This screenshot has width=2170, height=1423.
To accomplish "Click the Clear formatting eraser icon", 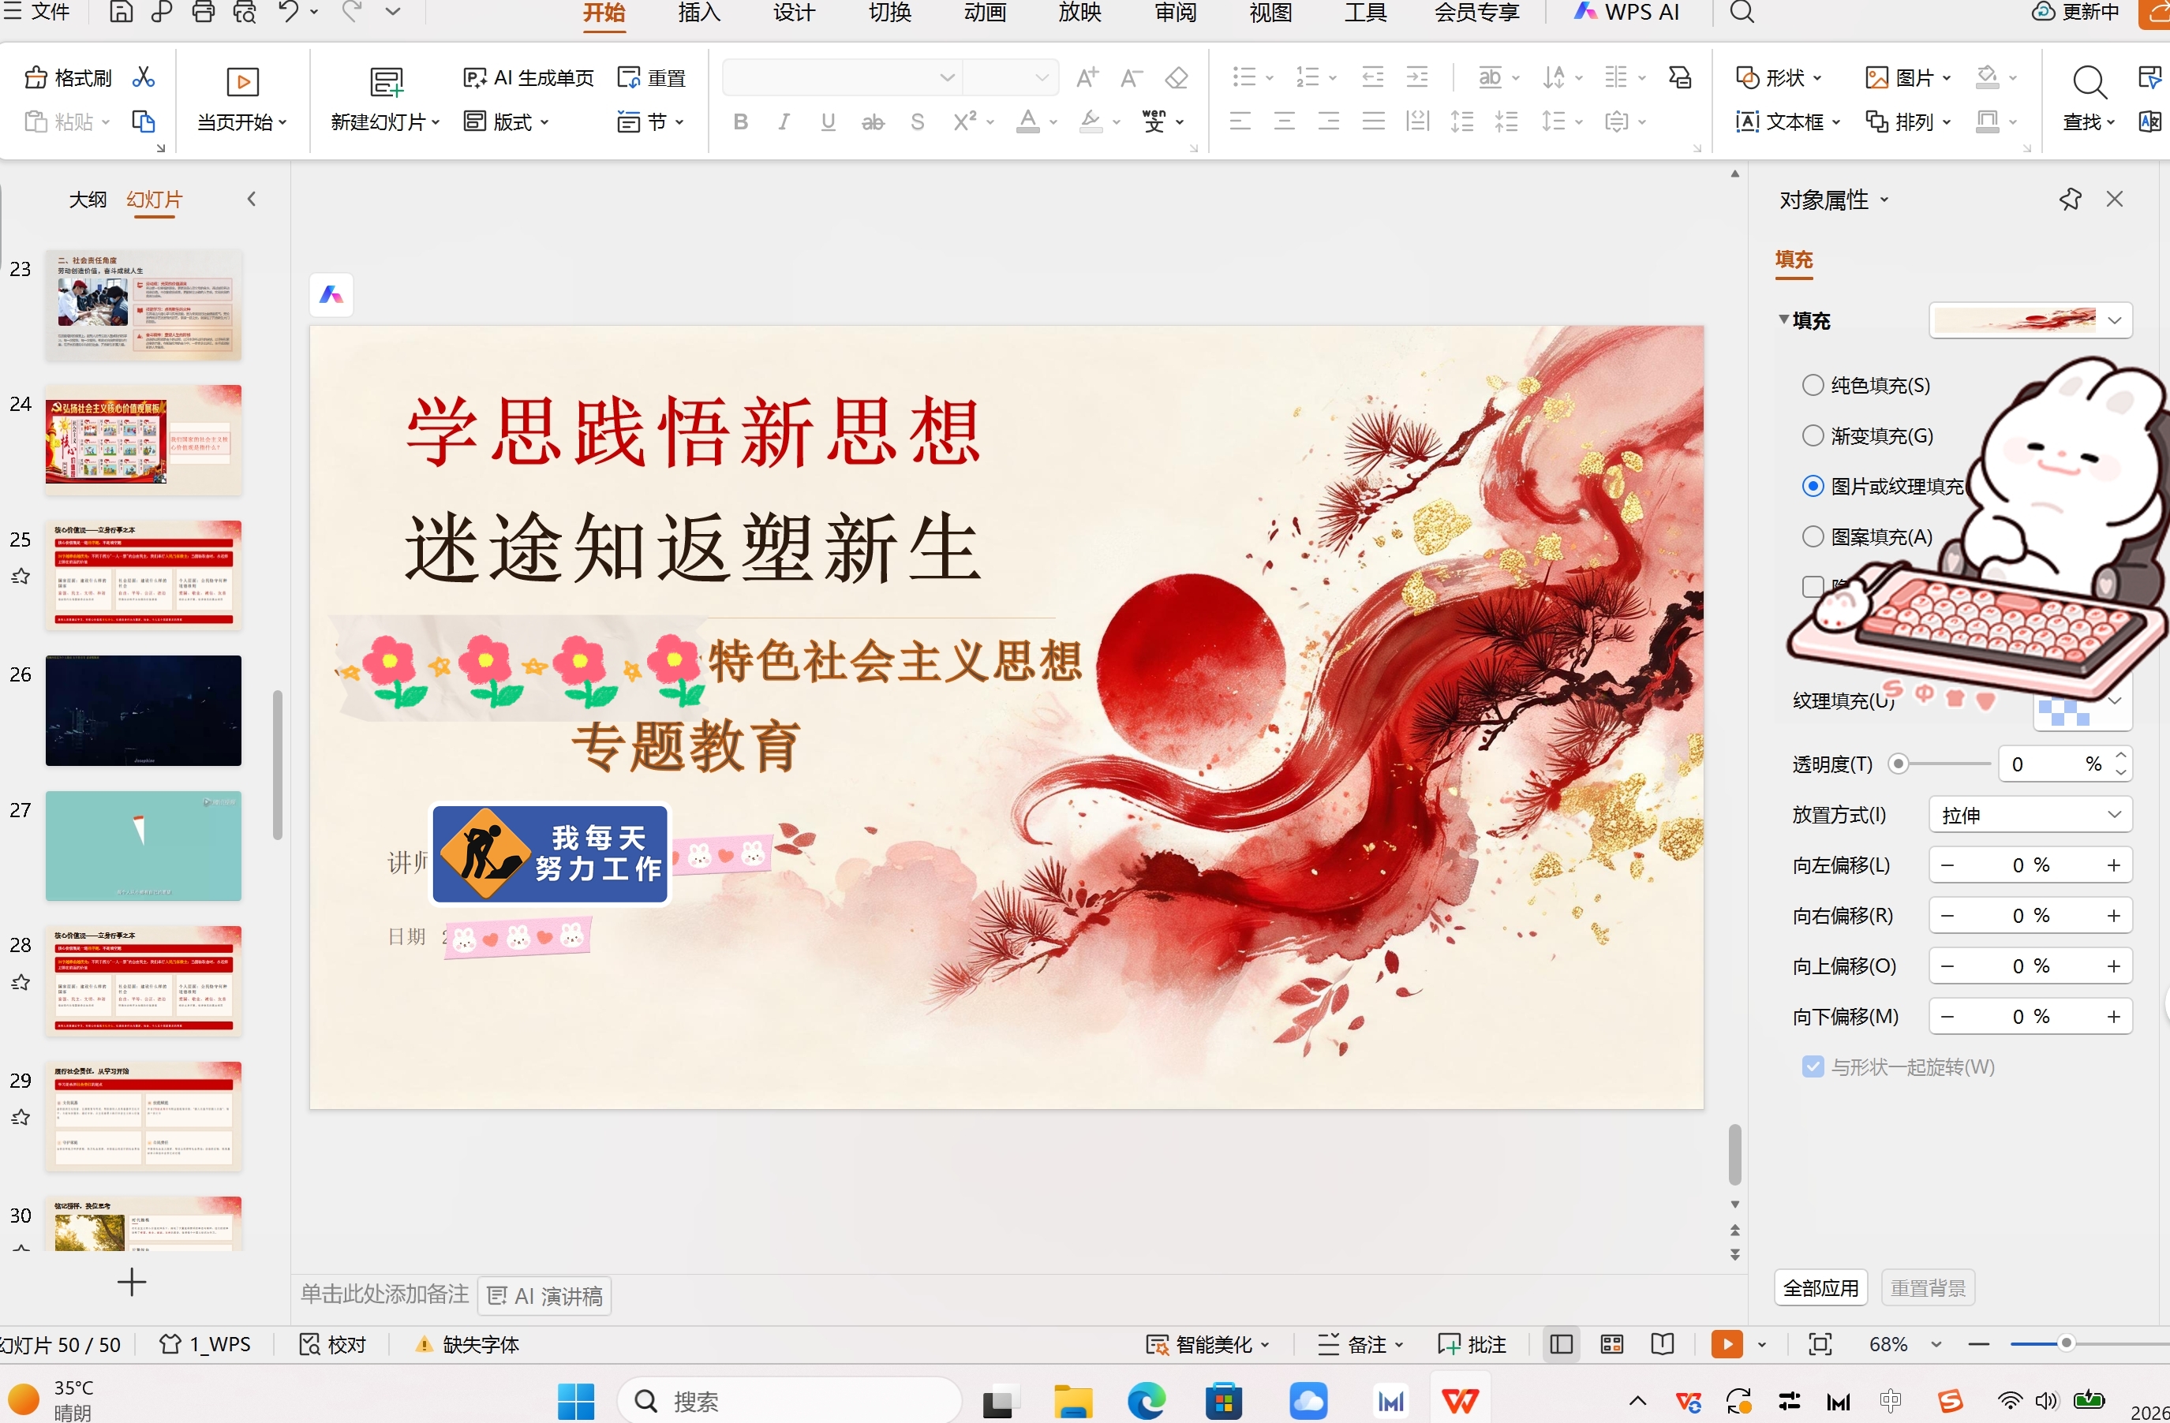I will (1177, 77).
